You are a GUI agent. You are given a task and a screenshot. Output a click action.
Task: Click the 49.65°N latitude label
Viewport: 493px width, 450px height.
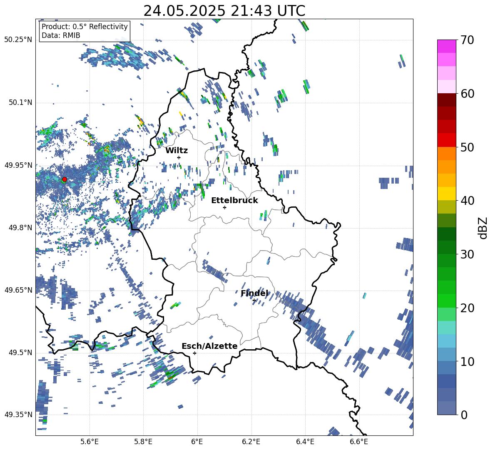pos(18,290)
